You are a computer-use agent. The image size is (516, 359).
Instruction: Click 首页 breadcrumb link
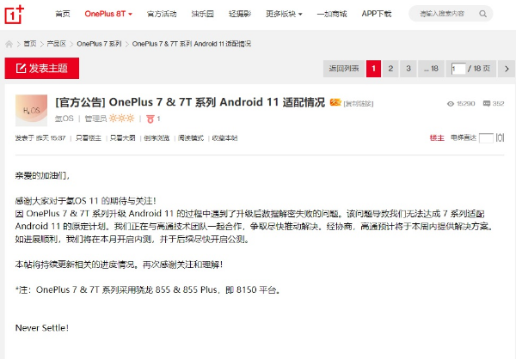click(x=29, y=44)
